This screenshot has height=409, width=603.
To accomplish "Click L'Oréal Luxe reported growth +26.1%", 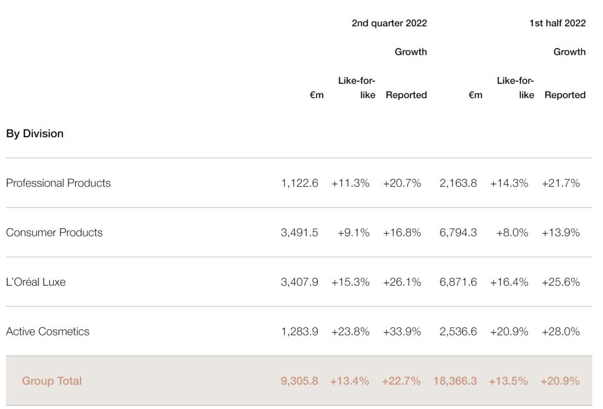I will (402, 282).
